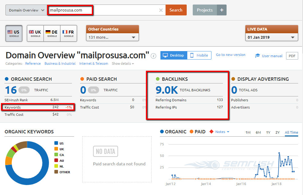The width and height of the screenshot is (303, 195).
Task: Click the brown OTHER legend swatch
Action: pos(56,172)
